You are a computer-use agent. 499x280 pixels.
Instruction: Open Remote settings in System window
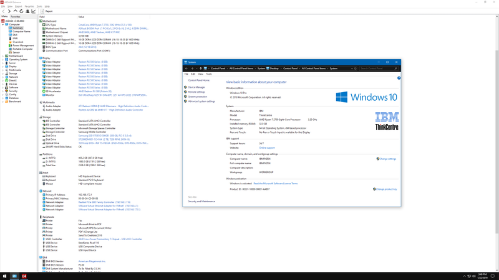tap(196, 92)
